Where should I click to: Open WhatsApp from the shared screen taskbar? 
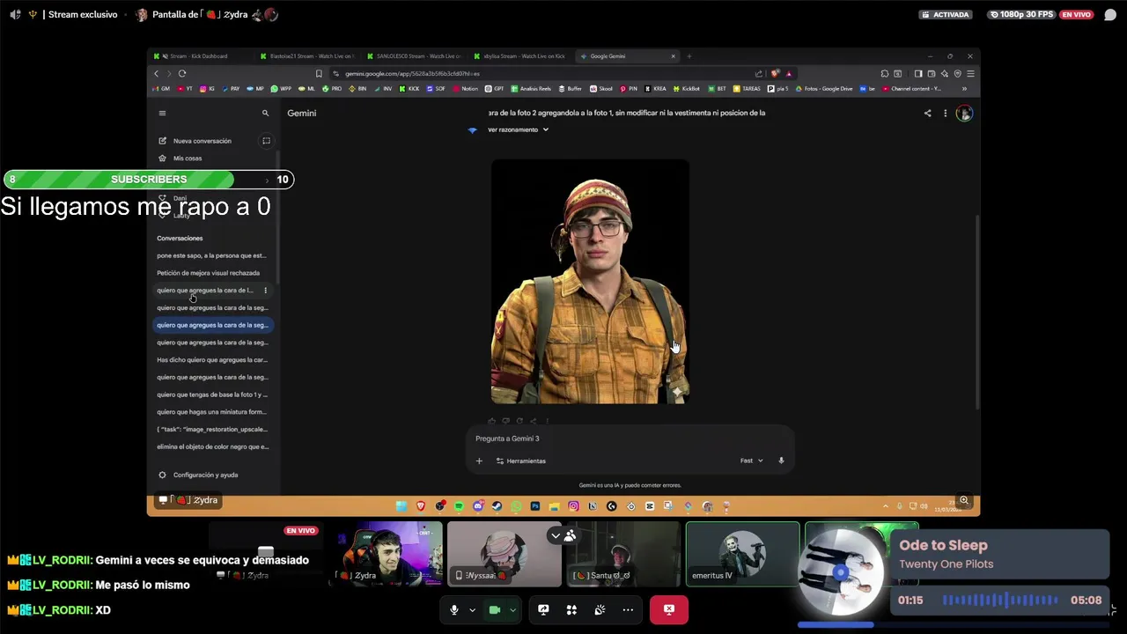click(x=516, y=506)
